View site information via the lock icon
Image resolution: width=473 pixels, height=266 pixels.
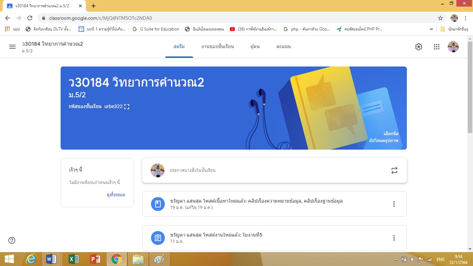44,18
